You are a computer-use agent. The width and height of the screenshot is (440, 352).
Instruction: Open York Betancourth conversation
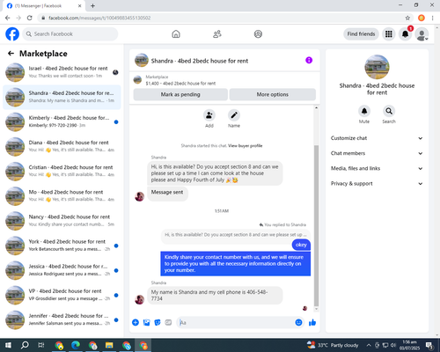62,246
